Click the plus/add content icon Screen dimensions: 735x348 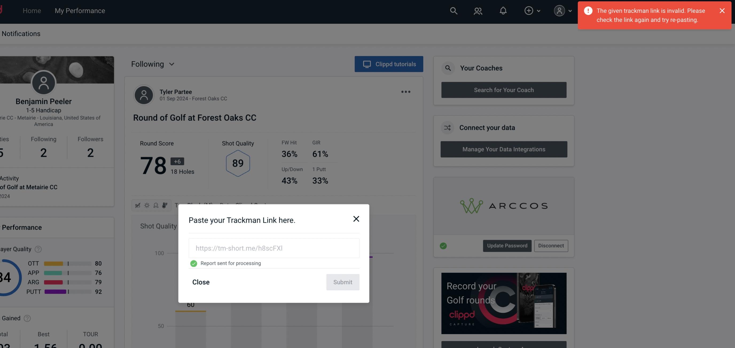pyautogui.click(x=529, y=10)
